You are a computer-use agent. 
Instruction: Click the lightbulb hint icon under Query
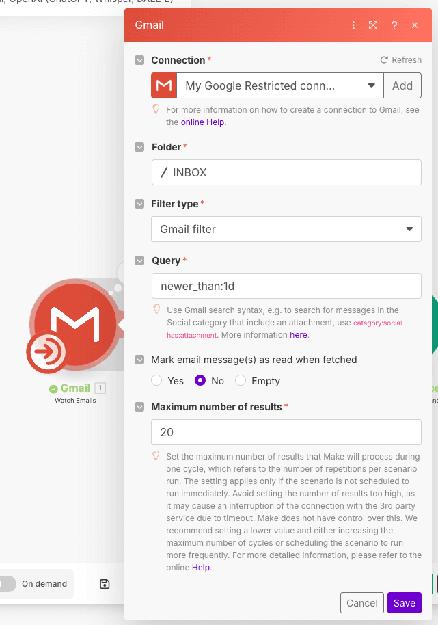click(x=156, y=309)
